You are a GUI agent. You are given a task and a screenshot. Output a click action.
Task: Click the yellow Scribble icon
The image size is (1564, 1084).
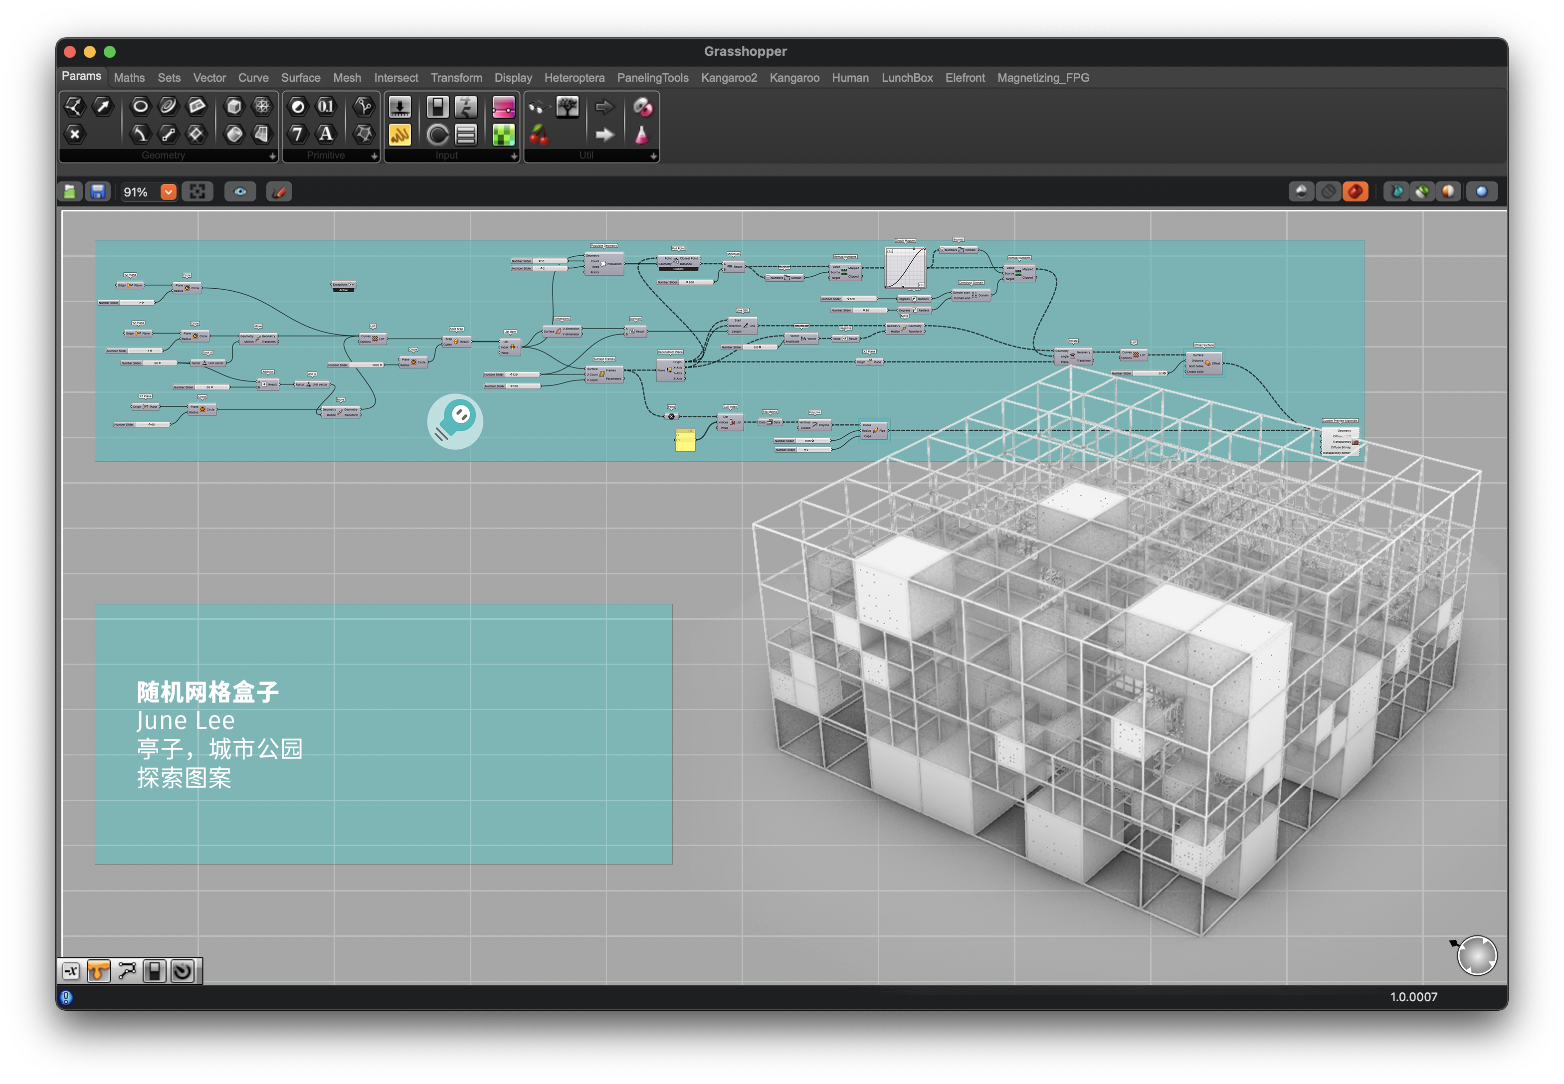tap(400, 135)
